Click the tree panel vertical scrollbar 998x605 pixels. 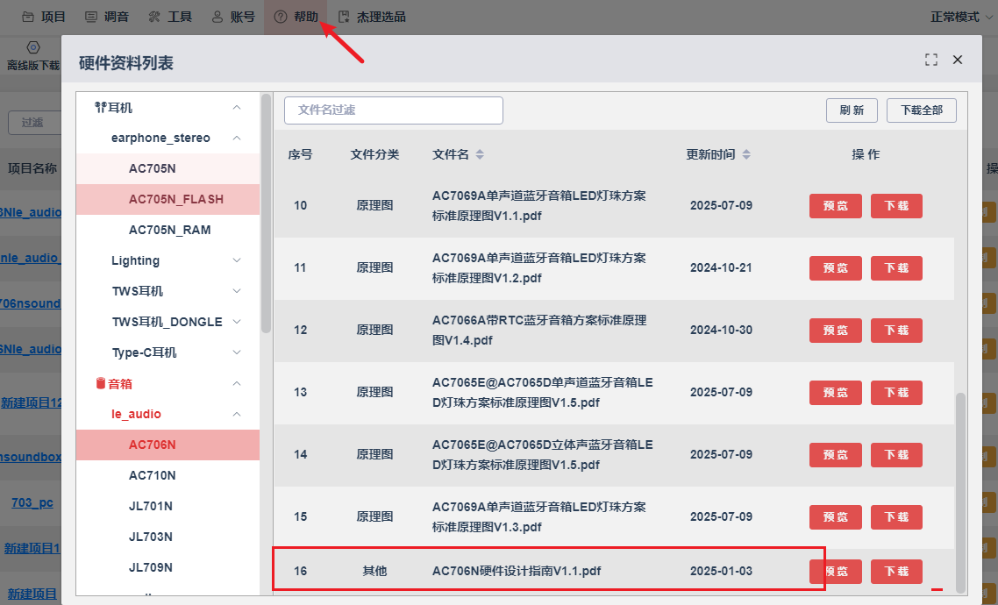pyautogui.click(x=266, y=213)
